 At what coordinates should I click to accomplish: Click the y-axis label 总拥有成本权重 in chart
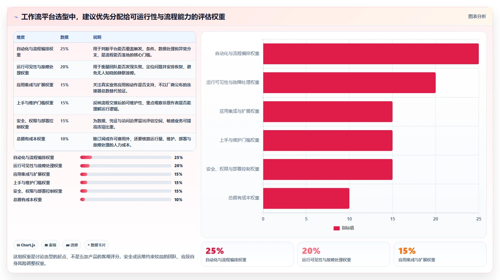tap(244, 198)
